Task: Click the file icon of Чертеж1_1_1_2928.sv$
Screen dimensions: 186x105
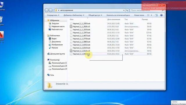Action: click(x=71, y=27)
